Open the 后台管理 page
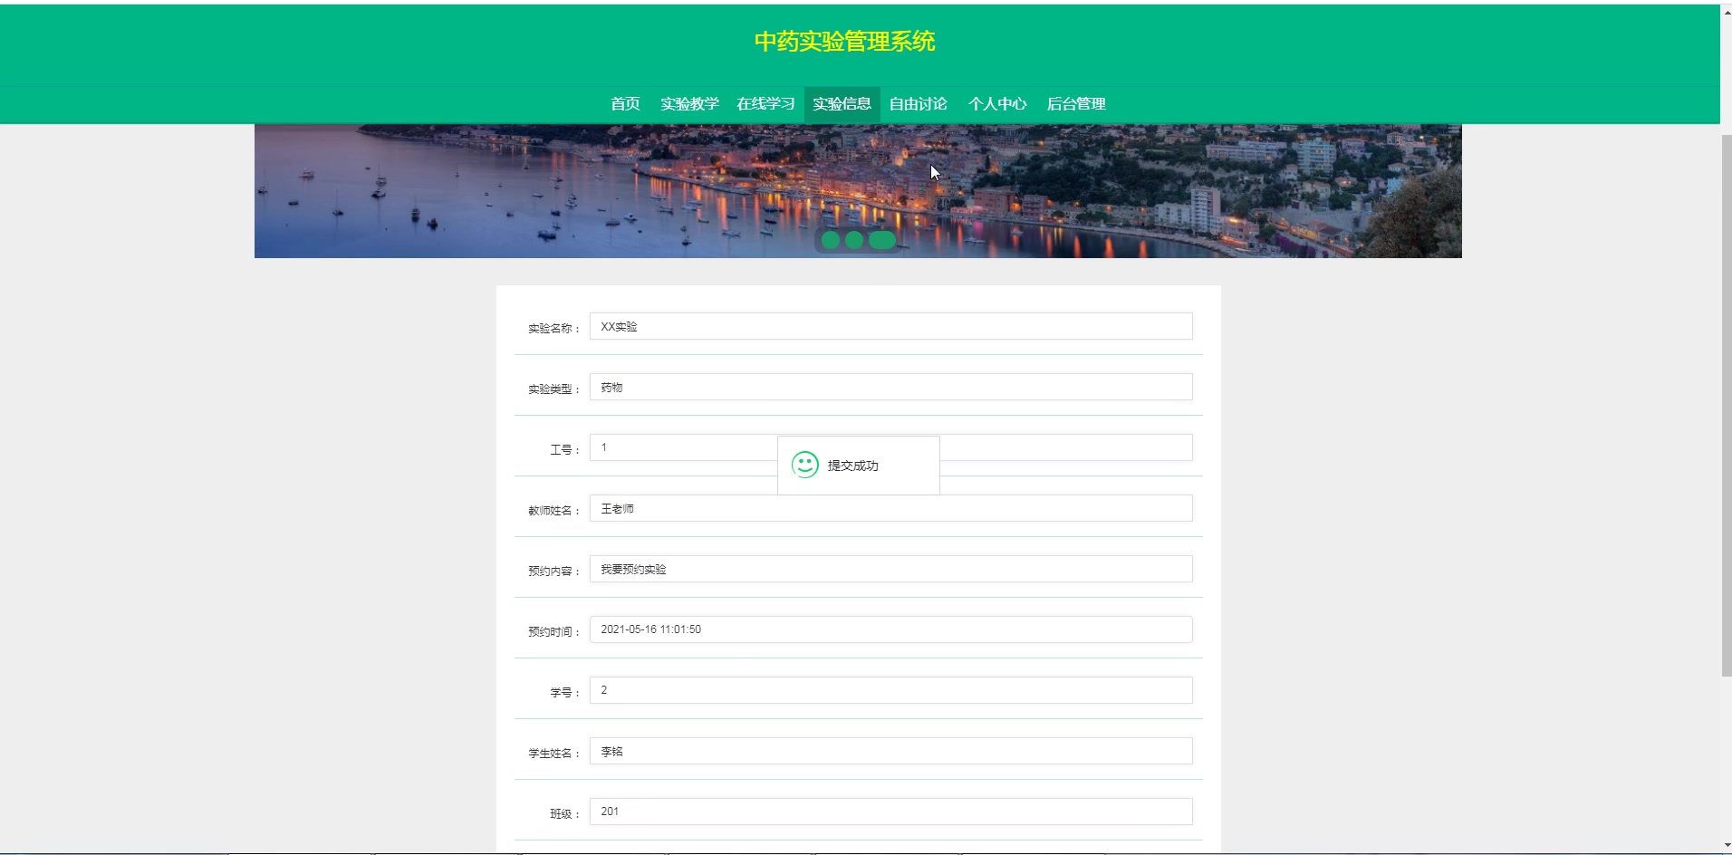This screenshot has width=1732, height=855. 1076,104
